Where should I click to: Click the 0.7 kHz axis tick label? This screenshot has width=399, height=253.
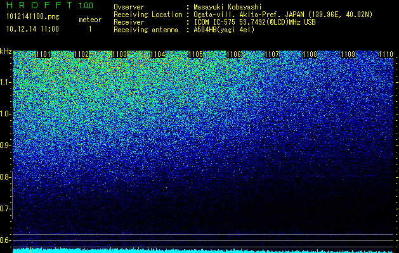pos(5,209)
